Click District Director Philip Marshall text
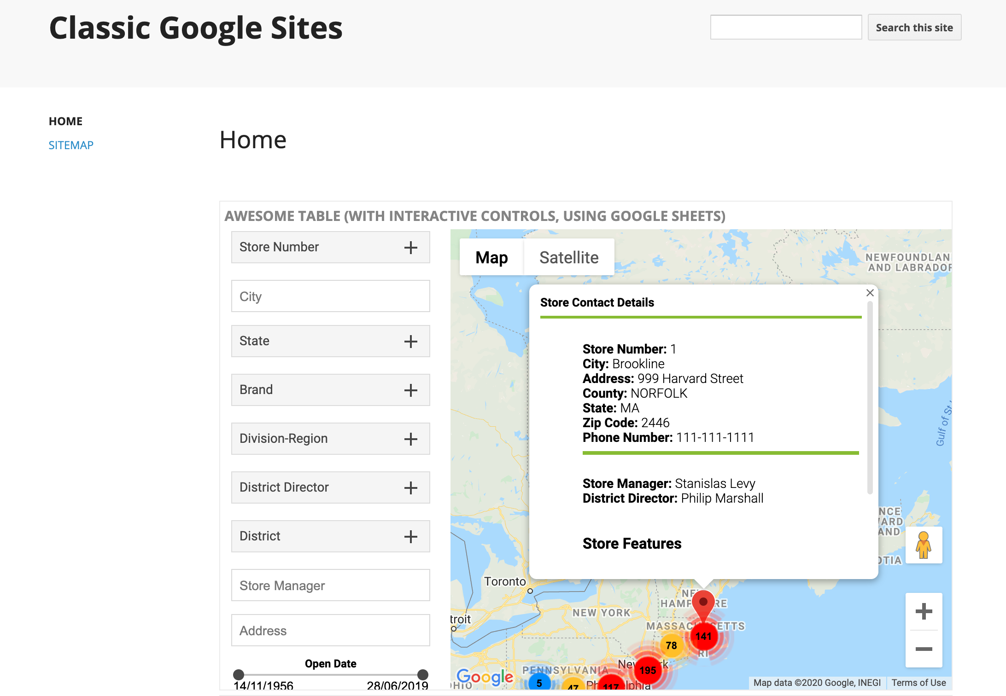Image resolution: width=1006 pixels, height=696 pixels. [x=673, y=498]
